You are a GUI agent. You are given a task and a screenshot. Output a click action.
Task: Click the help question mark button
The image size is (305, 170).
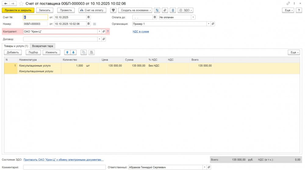click(x=299, y=10)
